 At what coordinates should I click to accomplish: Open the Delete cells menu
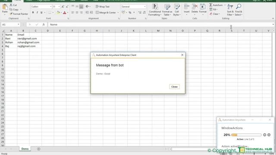click(194, 9)
